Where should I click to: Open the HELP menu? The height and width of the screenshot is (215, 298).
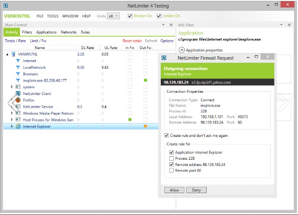[86, 16]
